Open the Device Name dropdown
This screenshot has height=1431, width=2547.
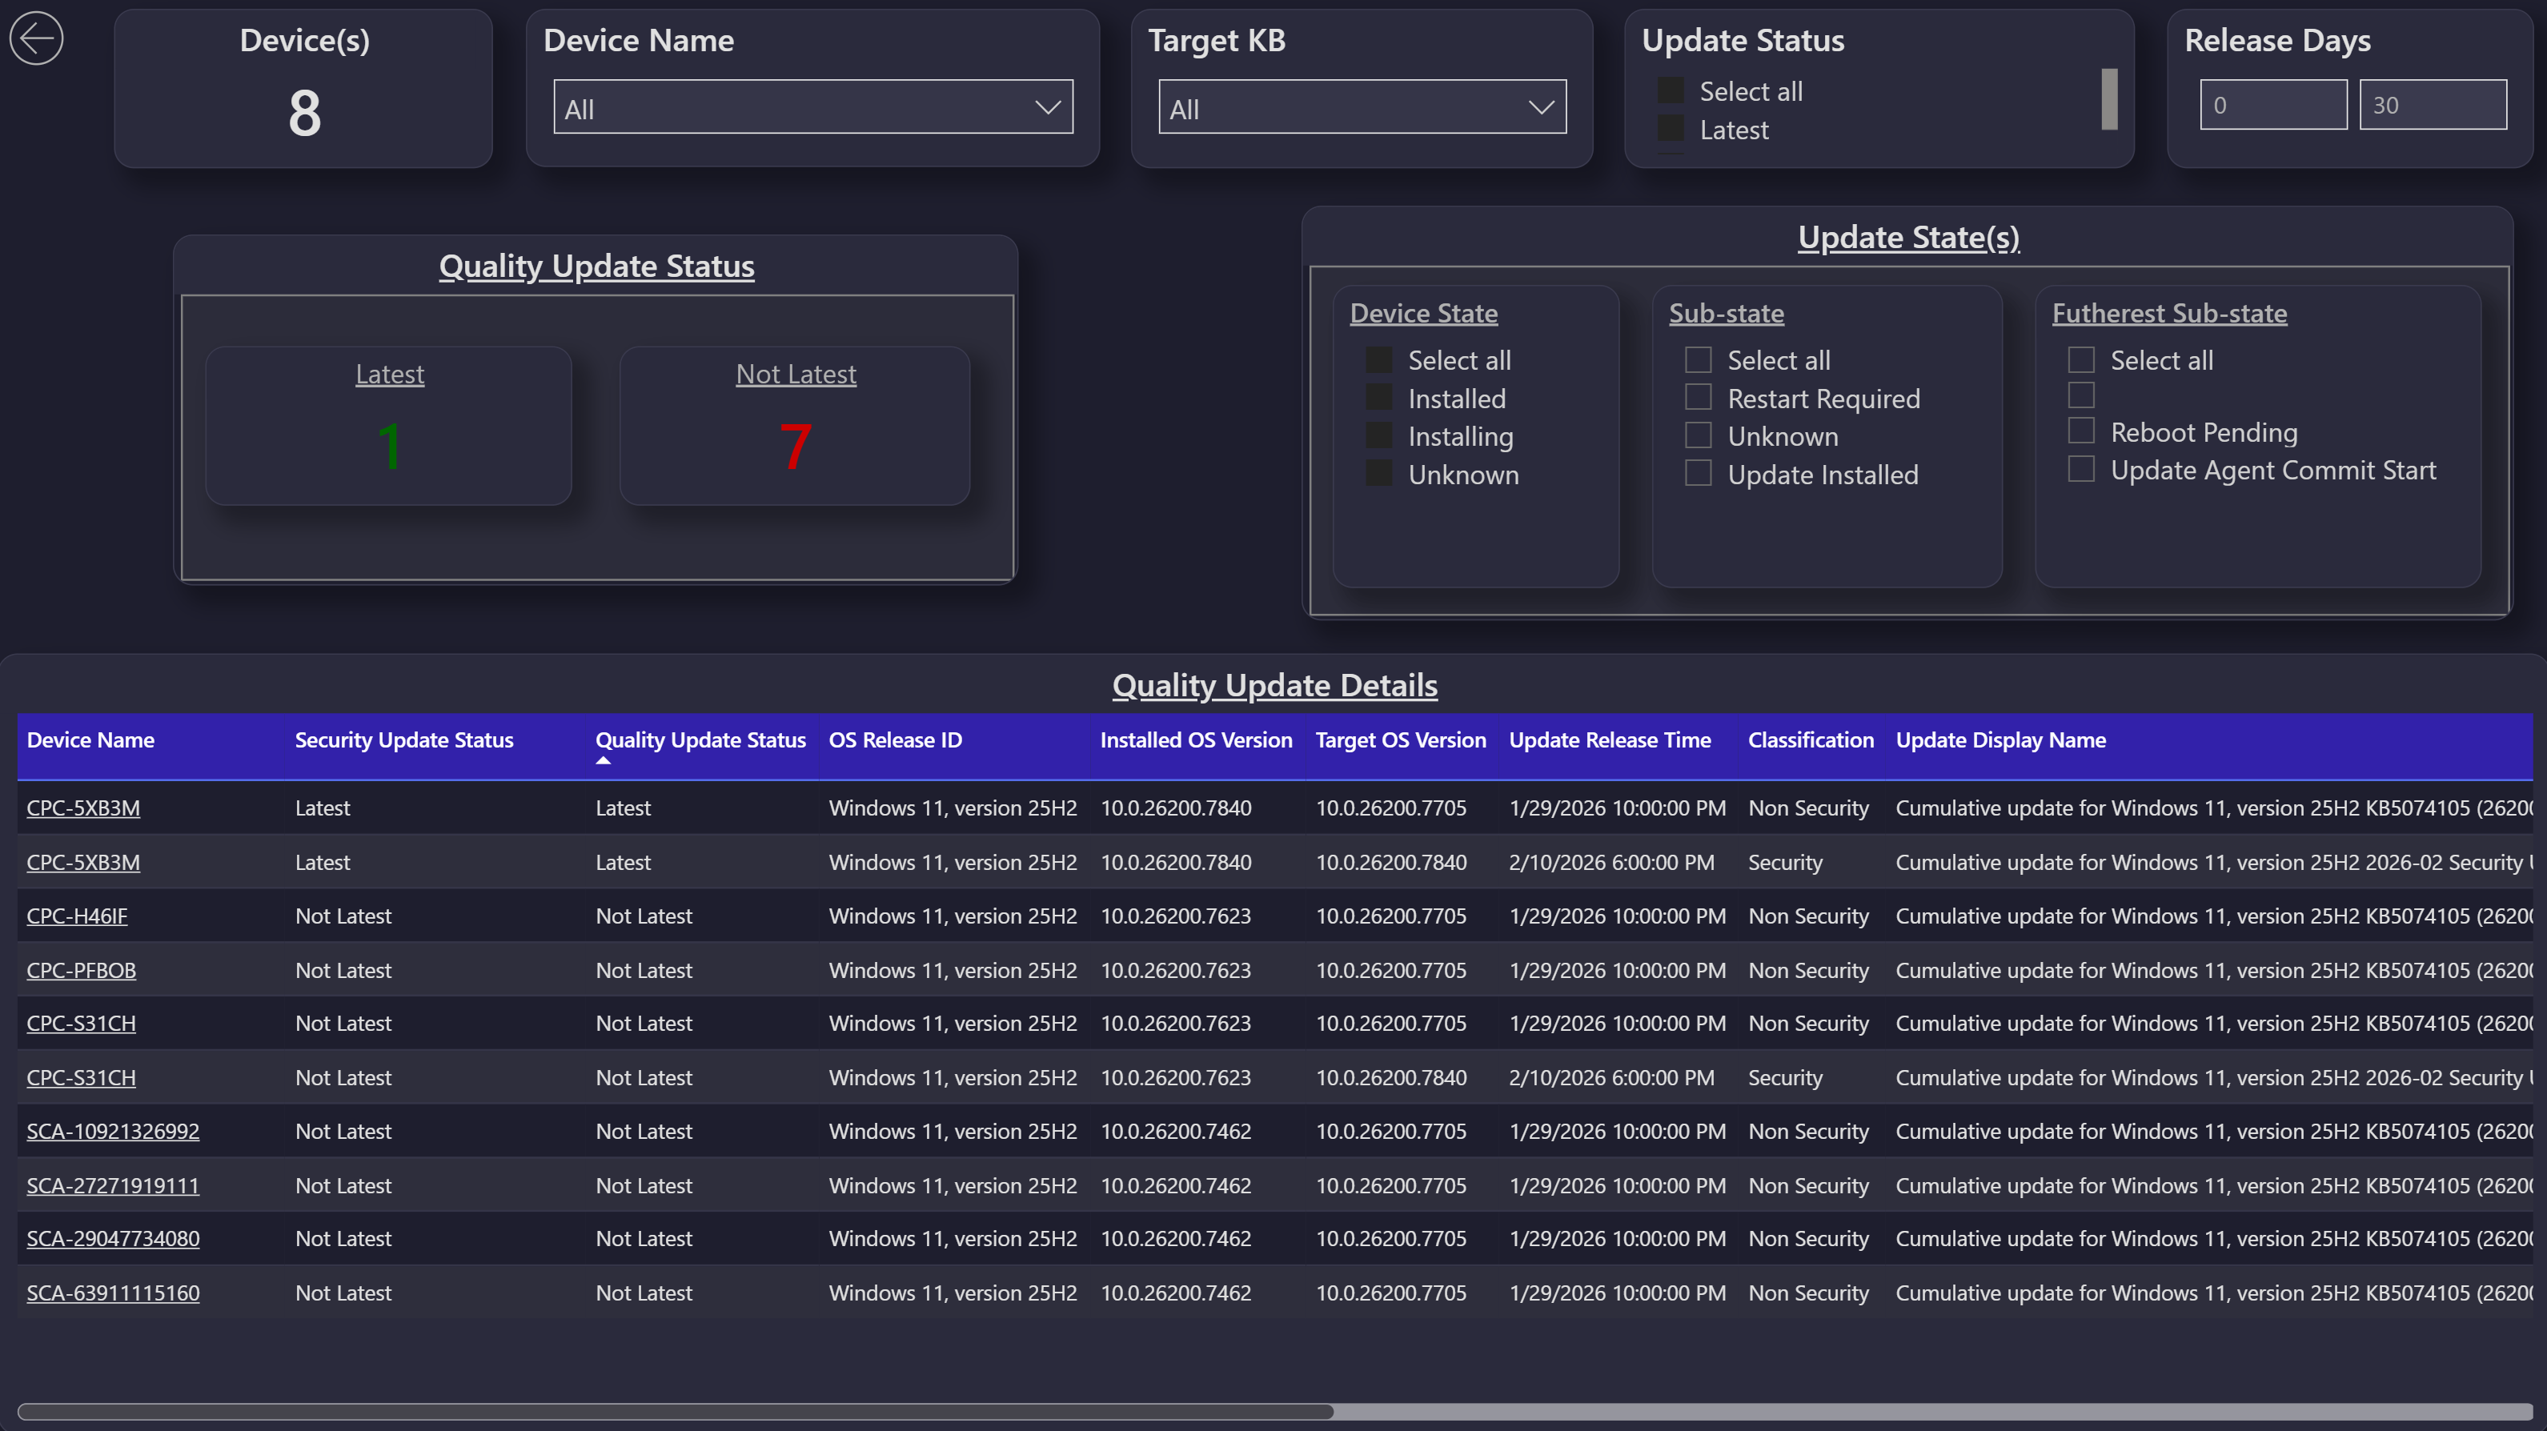pyautogui.click(x=812, y=106)
